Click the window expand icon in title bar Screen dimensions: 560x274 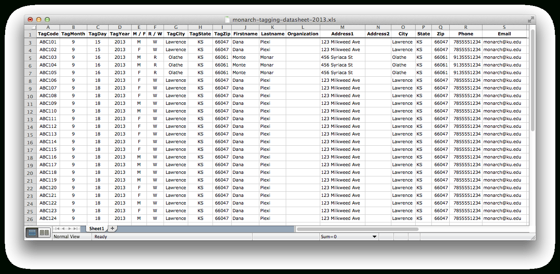[531, 19]
